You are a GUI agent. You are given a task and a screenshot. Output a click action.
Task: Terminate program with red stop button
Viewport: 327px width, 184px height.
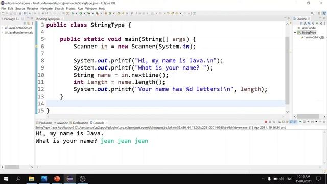266,122
